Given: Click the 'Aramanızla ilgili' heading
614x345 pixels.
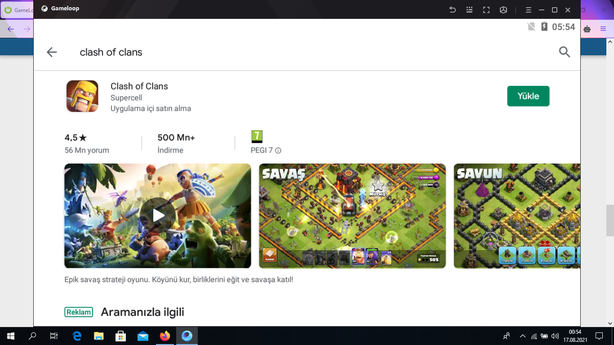Looking at the screenshot, I should tap(142, 312).
